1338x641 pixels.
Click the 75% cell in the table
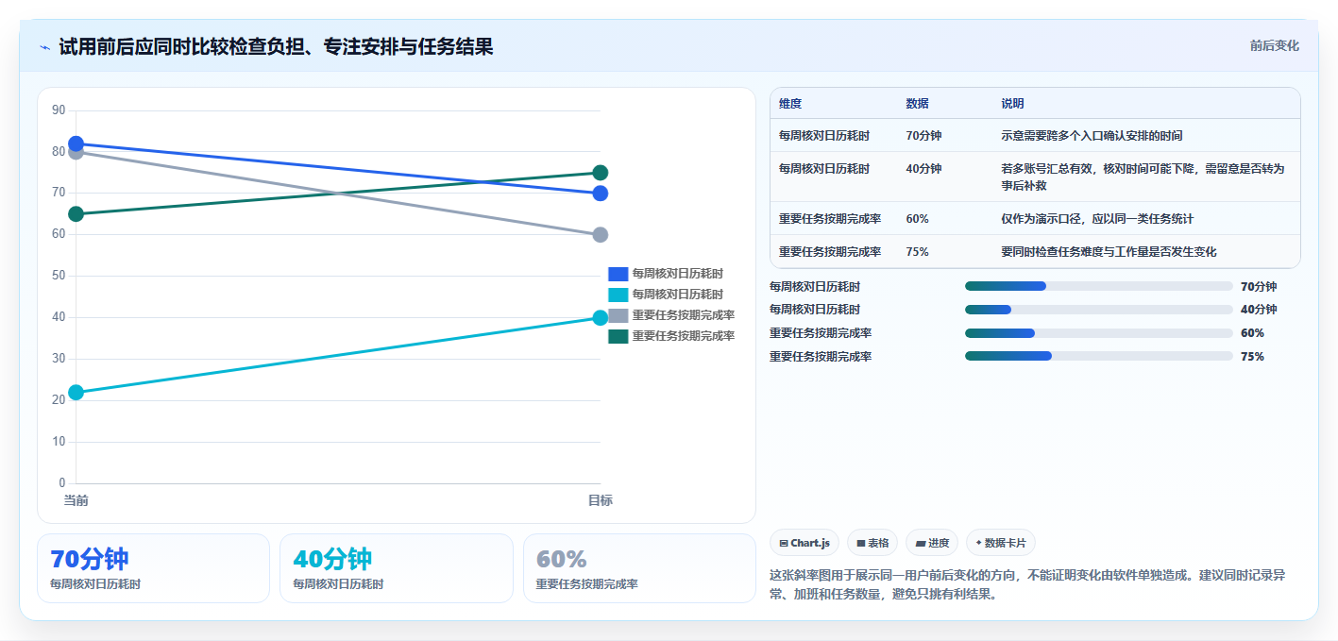[x=917, y=252]
